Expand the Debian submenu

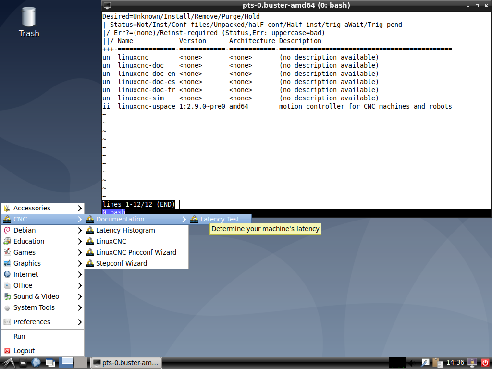point(29,230)
